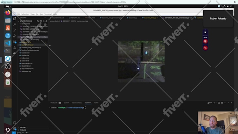Open the Help icon in the dock

[8, 35]
